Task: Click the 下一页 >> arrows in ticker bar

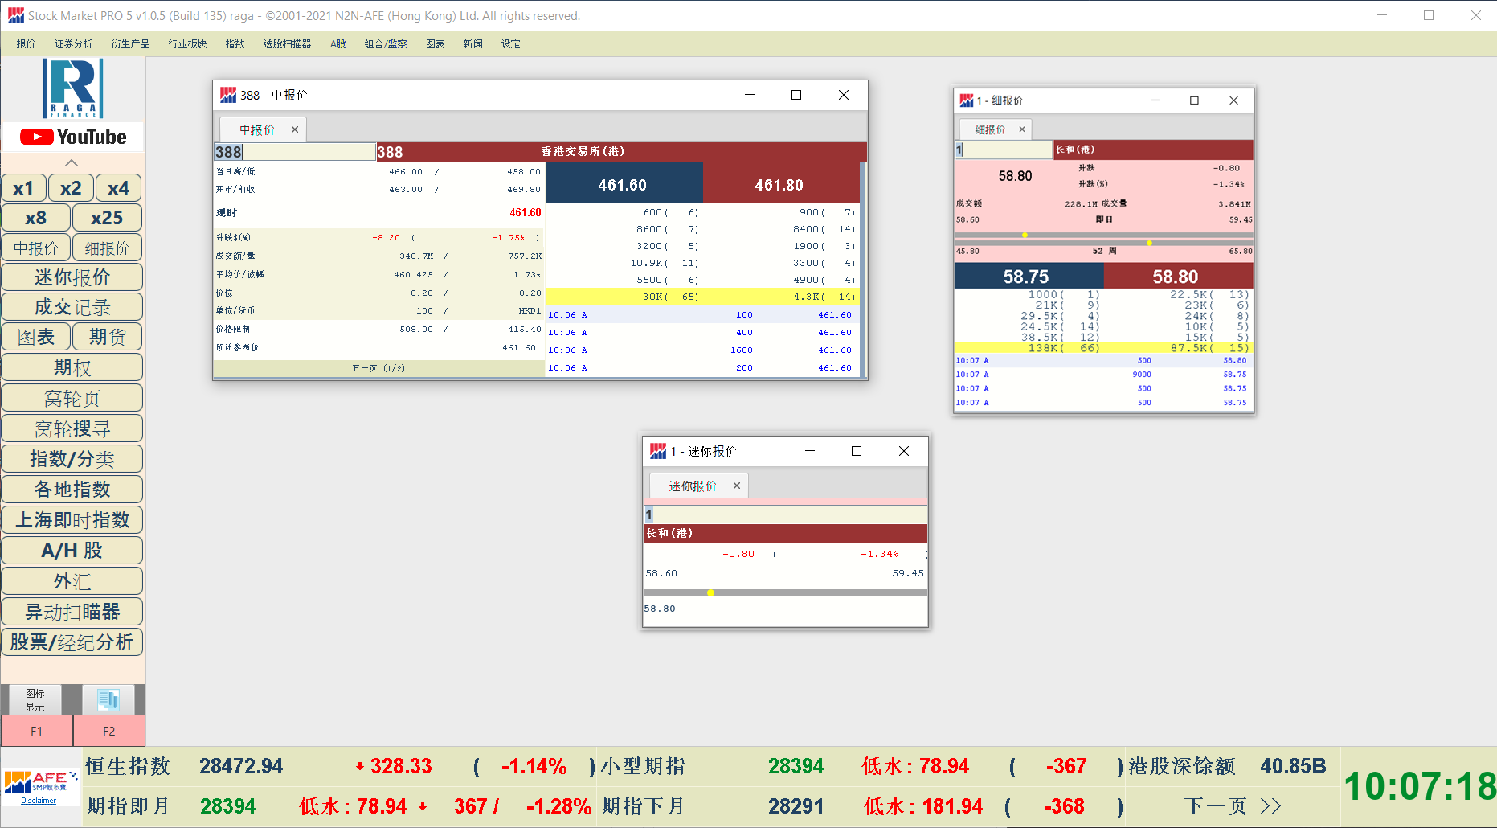Action: [1233, 805]
